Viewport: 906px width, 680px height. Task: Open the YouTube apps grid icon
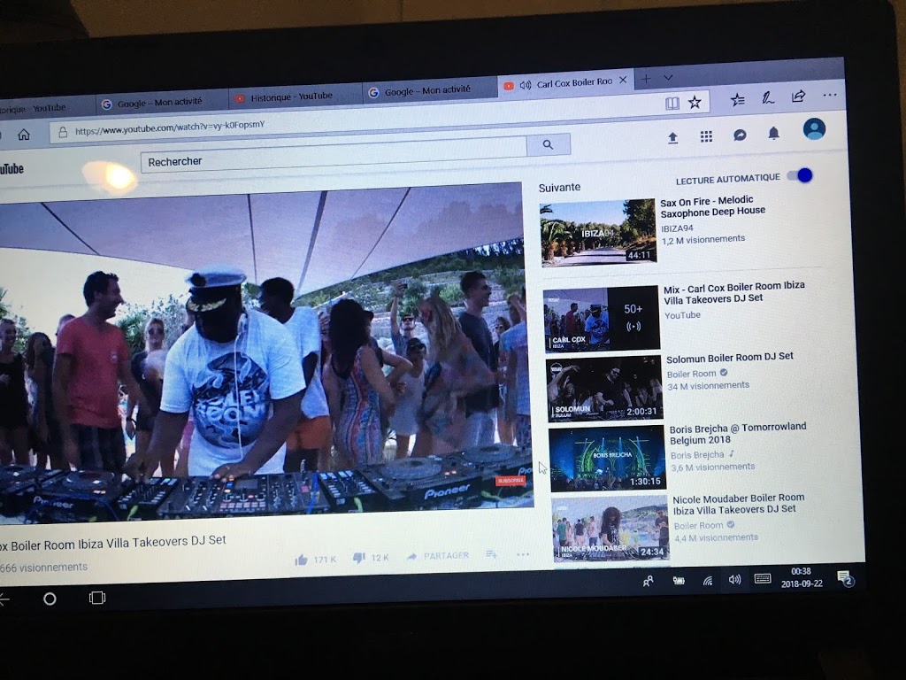(x=706, y=136)
